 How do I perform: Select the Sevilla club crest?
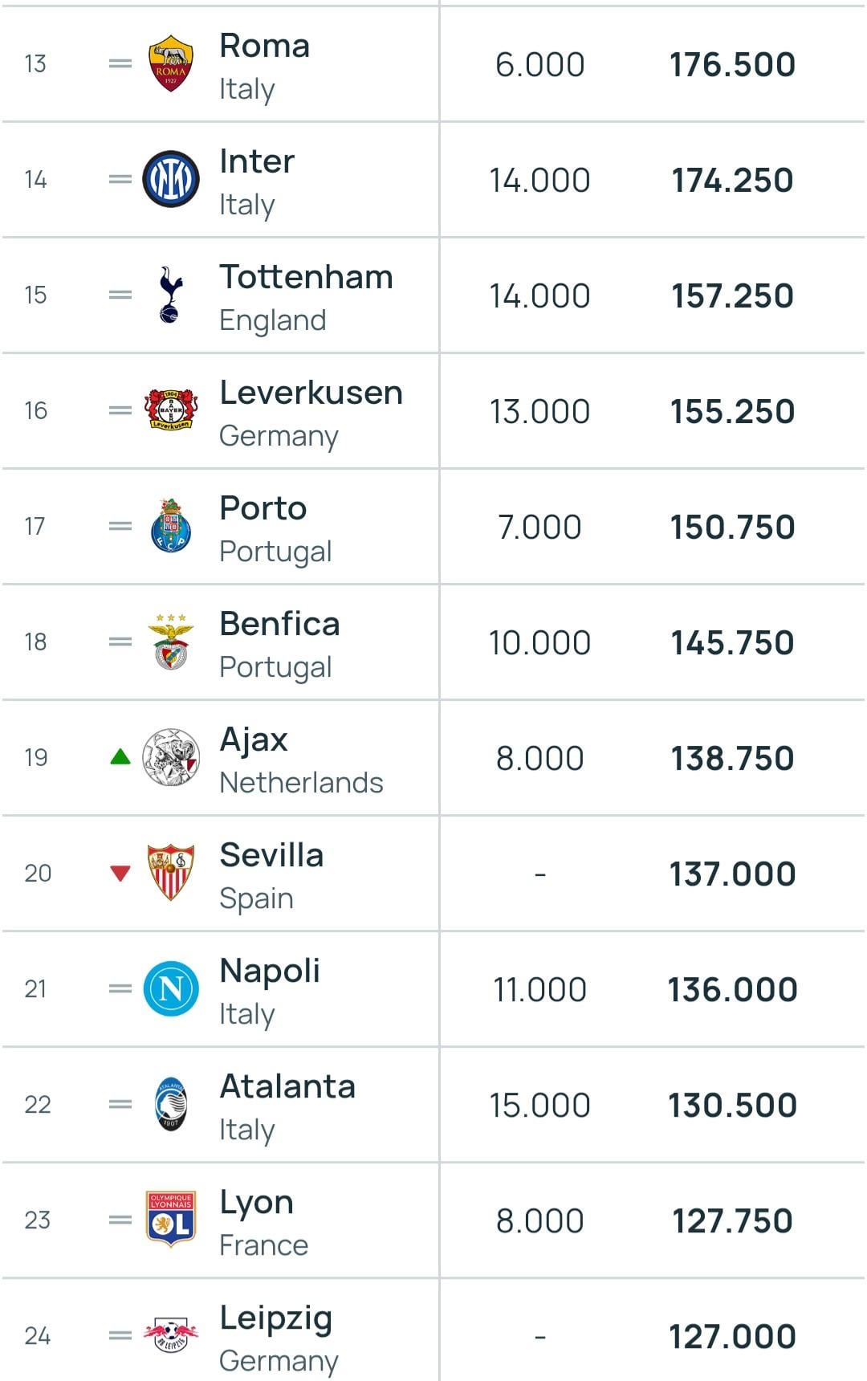click(171, 873)
